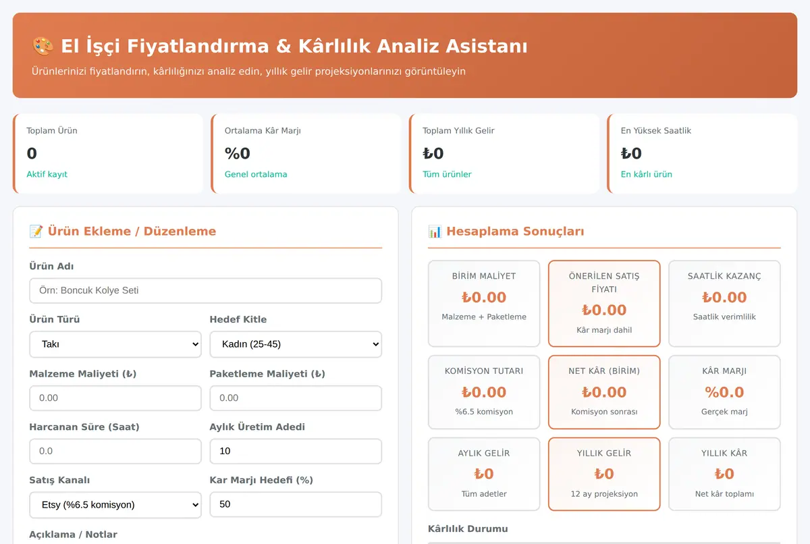
Task: Click the '%6.5 komisyon' caption
Action: 484,412
